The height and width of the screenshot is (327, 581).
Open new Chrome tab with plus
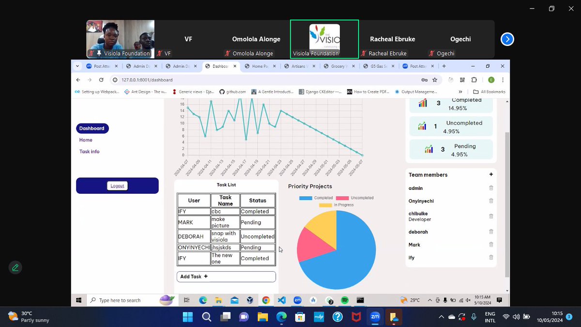tap(444, 66)
